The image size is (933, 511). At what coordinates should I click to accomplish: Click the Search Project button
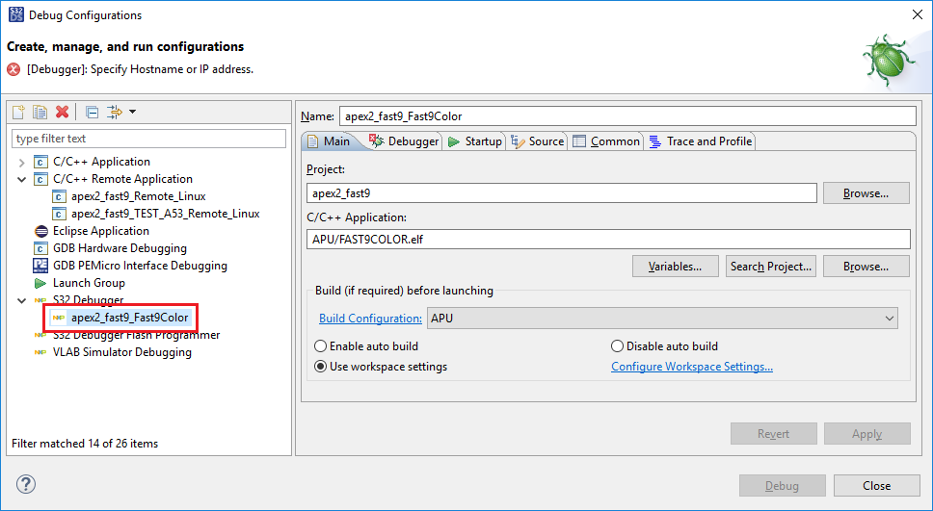(770, 267)
